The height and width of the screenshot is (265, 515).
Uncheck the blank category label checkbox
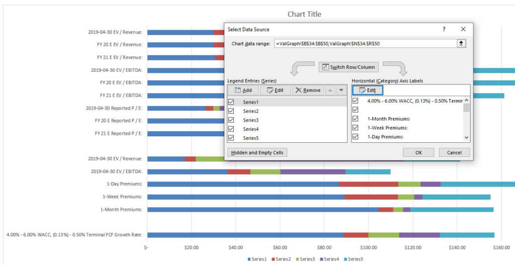tap(355, 109)
